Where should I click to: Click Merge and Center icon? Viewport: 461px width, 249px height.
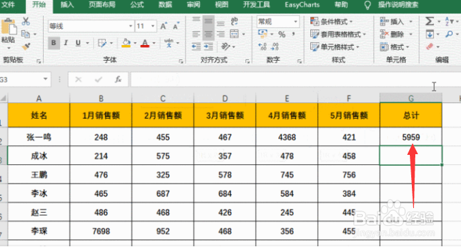[x=235, y=34]
